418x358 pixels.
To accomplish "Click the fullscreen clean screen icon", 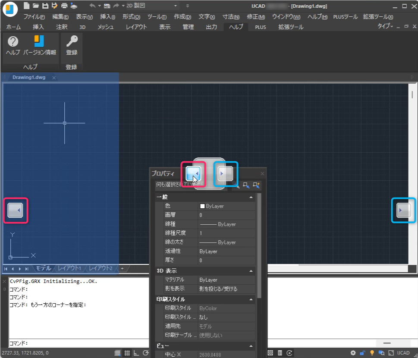I will coord(391,353).
